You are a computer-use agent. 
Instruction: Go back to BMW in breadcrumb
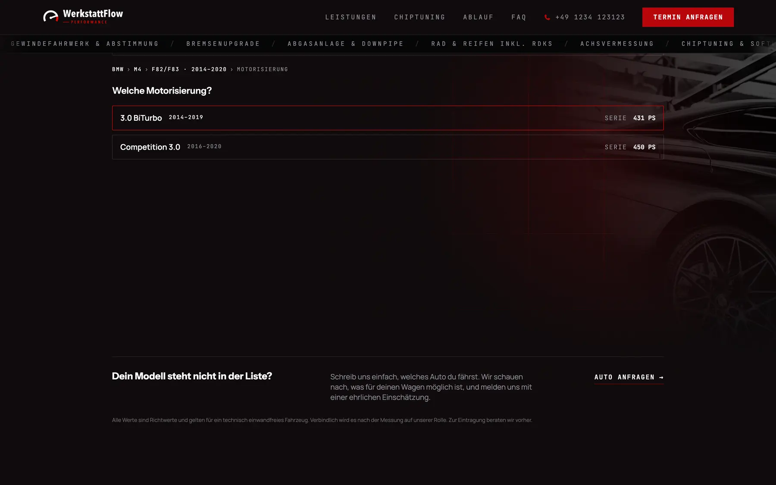click(x=118, y=69)
